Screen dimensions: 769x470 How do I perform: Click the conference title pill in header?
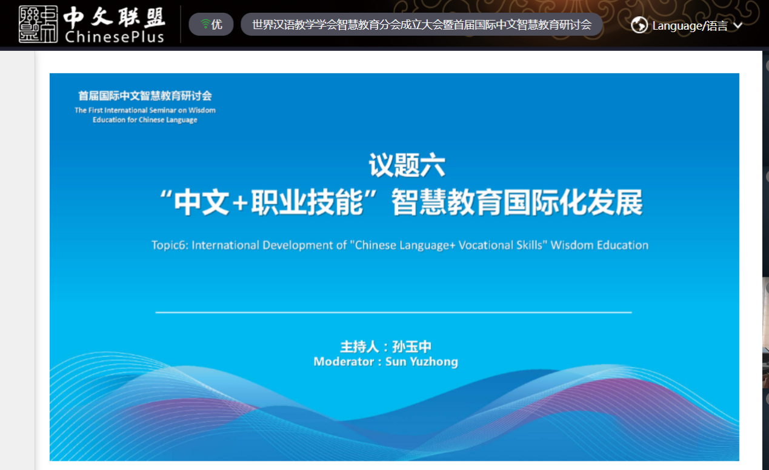coord(421,25)
